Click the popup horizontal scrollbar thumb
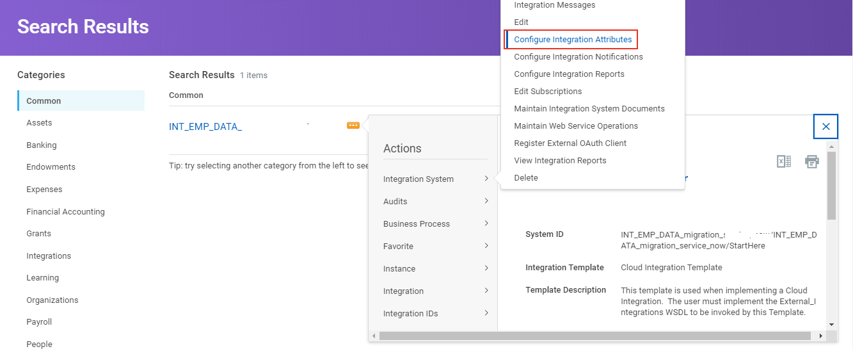This screenshot has height=349, width=853. tap(595, 336)
